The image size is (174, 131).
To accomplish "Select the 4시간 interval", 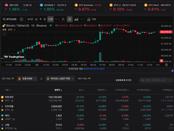I will (30, 19).
